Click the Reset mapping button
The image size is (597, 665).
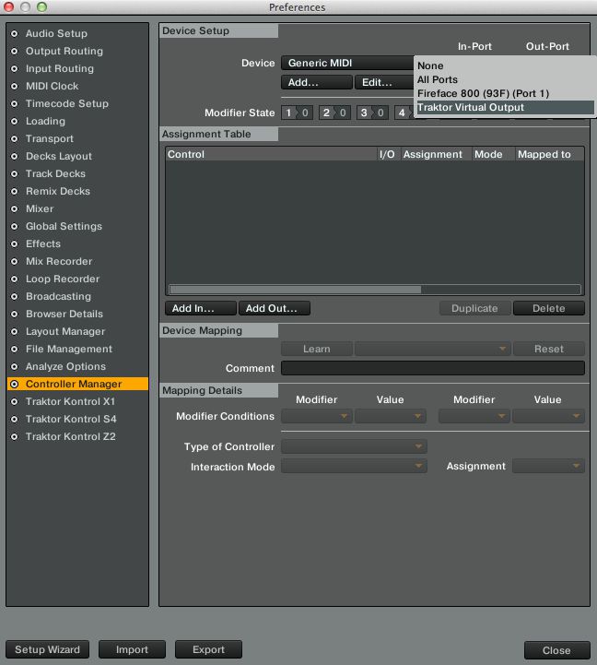coord(549,349)
